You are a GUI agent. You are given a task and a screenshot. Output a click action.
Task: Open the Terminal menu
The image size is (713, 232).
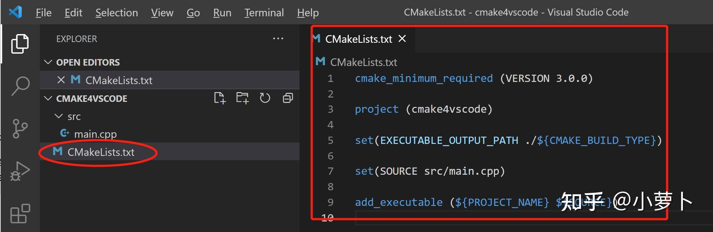click(x=264, y=13)
